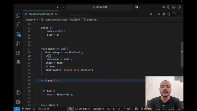Split the editor to the right

[x=174, y=14]
